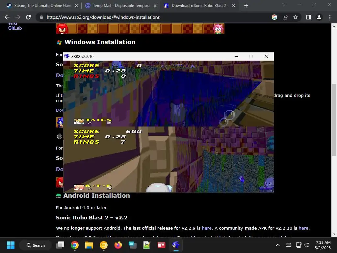Open the v2.2.9 official release 'here' link
Screen dimensions: 337x253
click(x=207, y=228)
